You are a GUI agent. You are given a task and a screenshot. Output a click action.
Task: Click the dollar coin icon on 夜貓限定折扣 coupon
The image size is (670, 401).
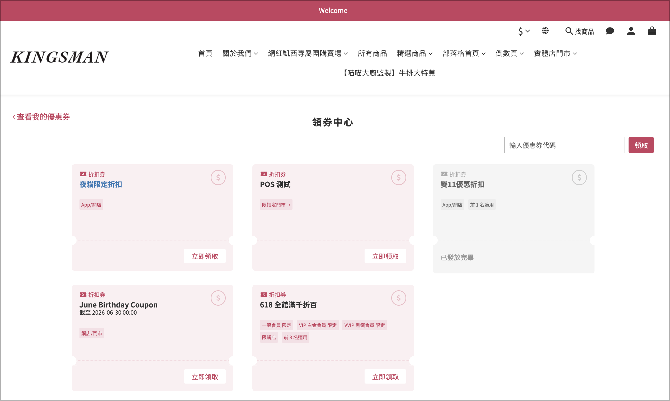pyautogui.click(x=218, y=178)
